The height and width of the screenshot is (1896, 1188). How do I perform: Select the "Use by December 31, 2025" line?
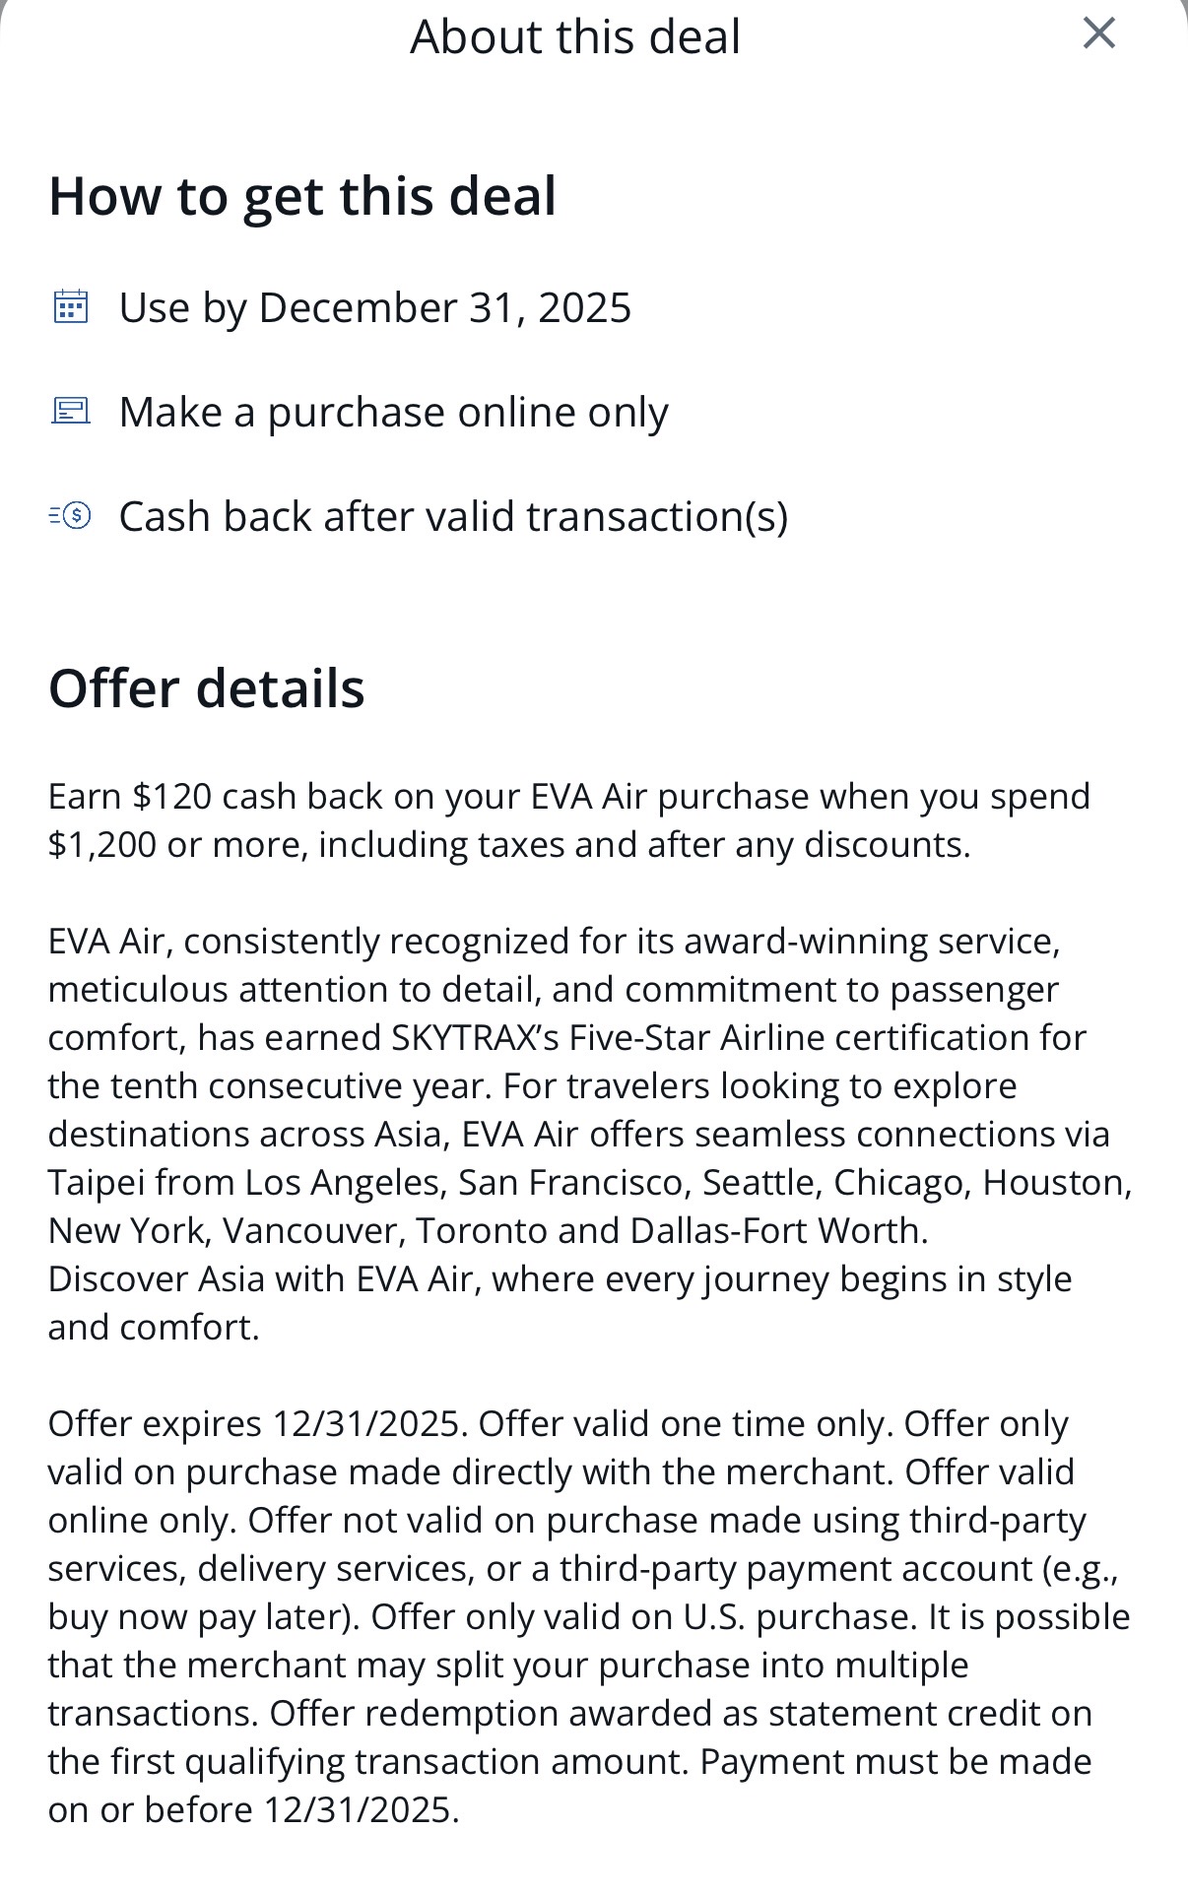[x=374, y=307]
